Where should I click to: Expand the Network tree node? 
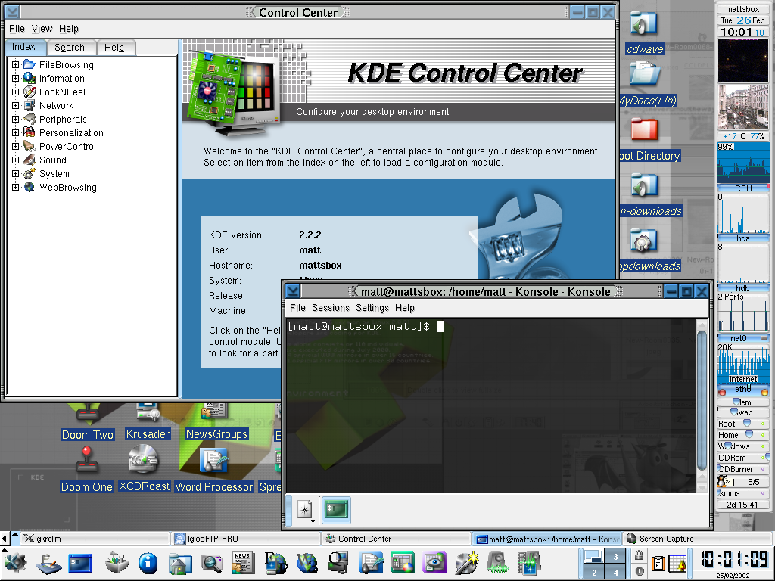click(15, 105)
